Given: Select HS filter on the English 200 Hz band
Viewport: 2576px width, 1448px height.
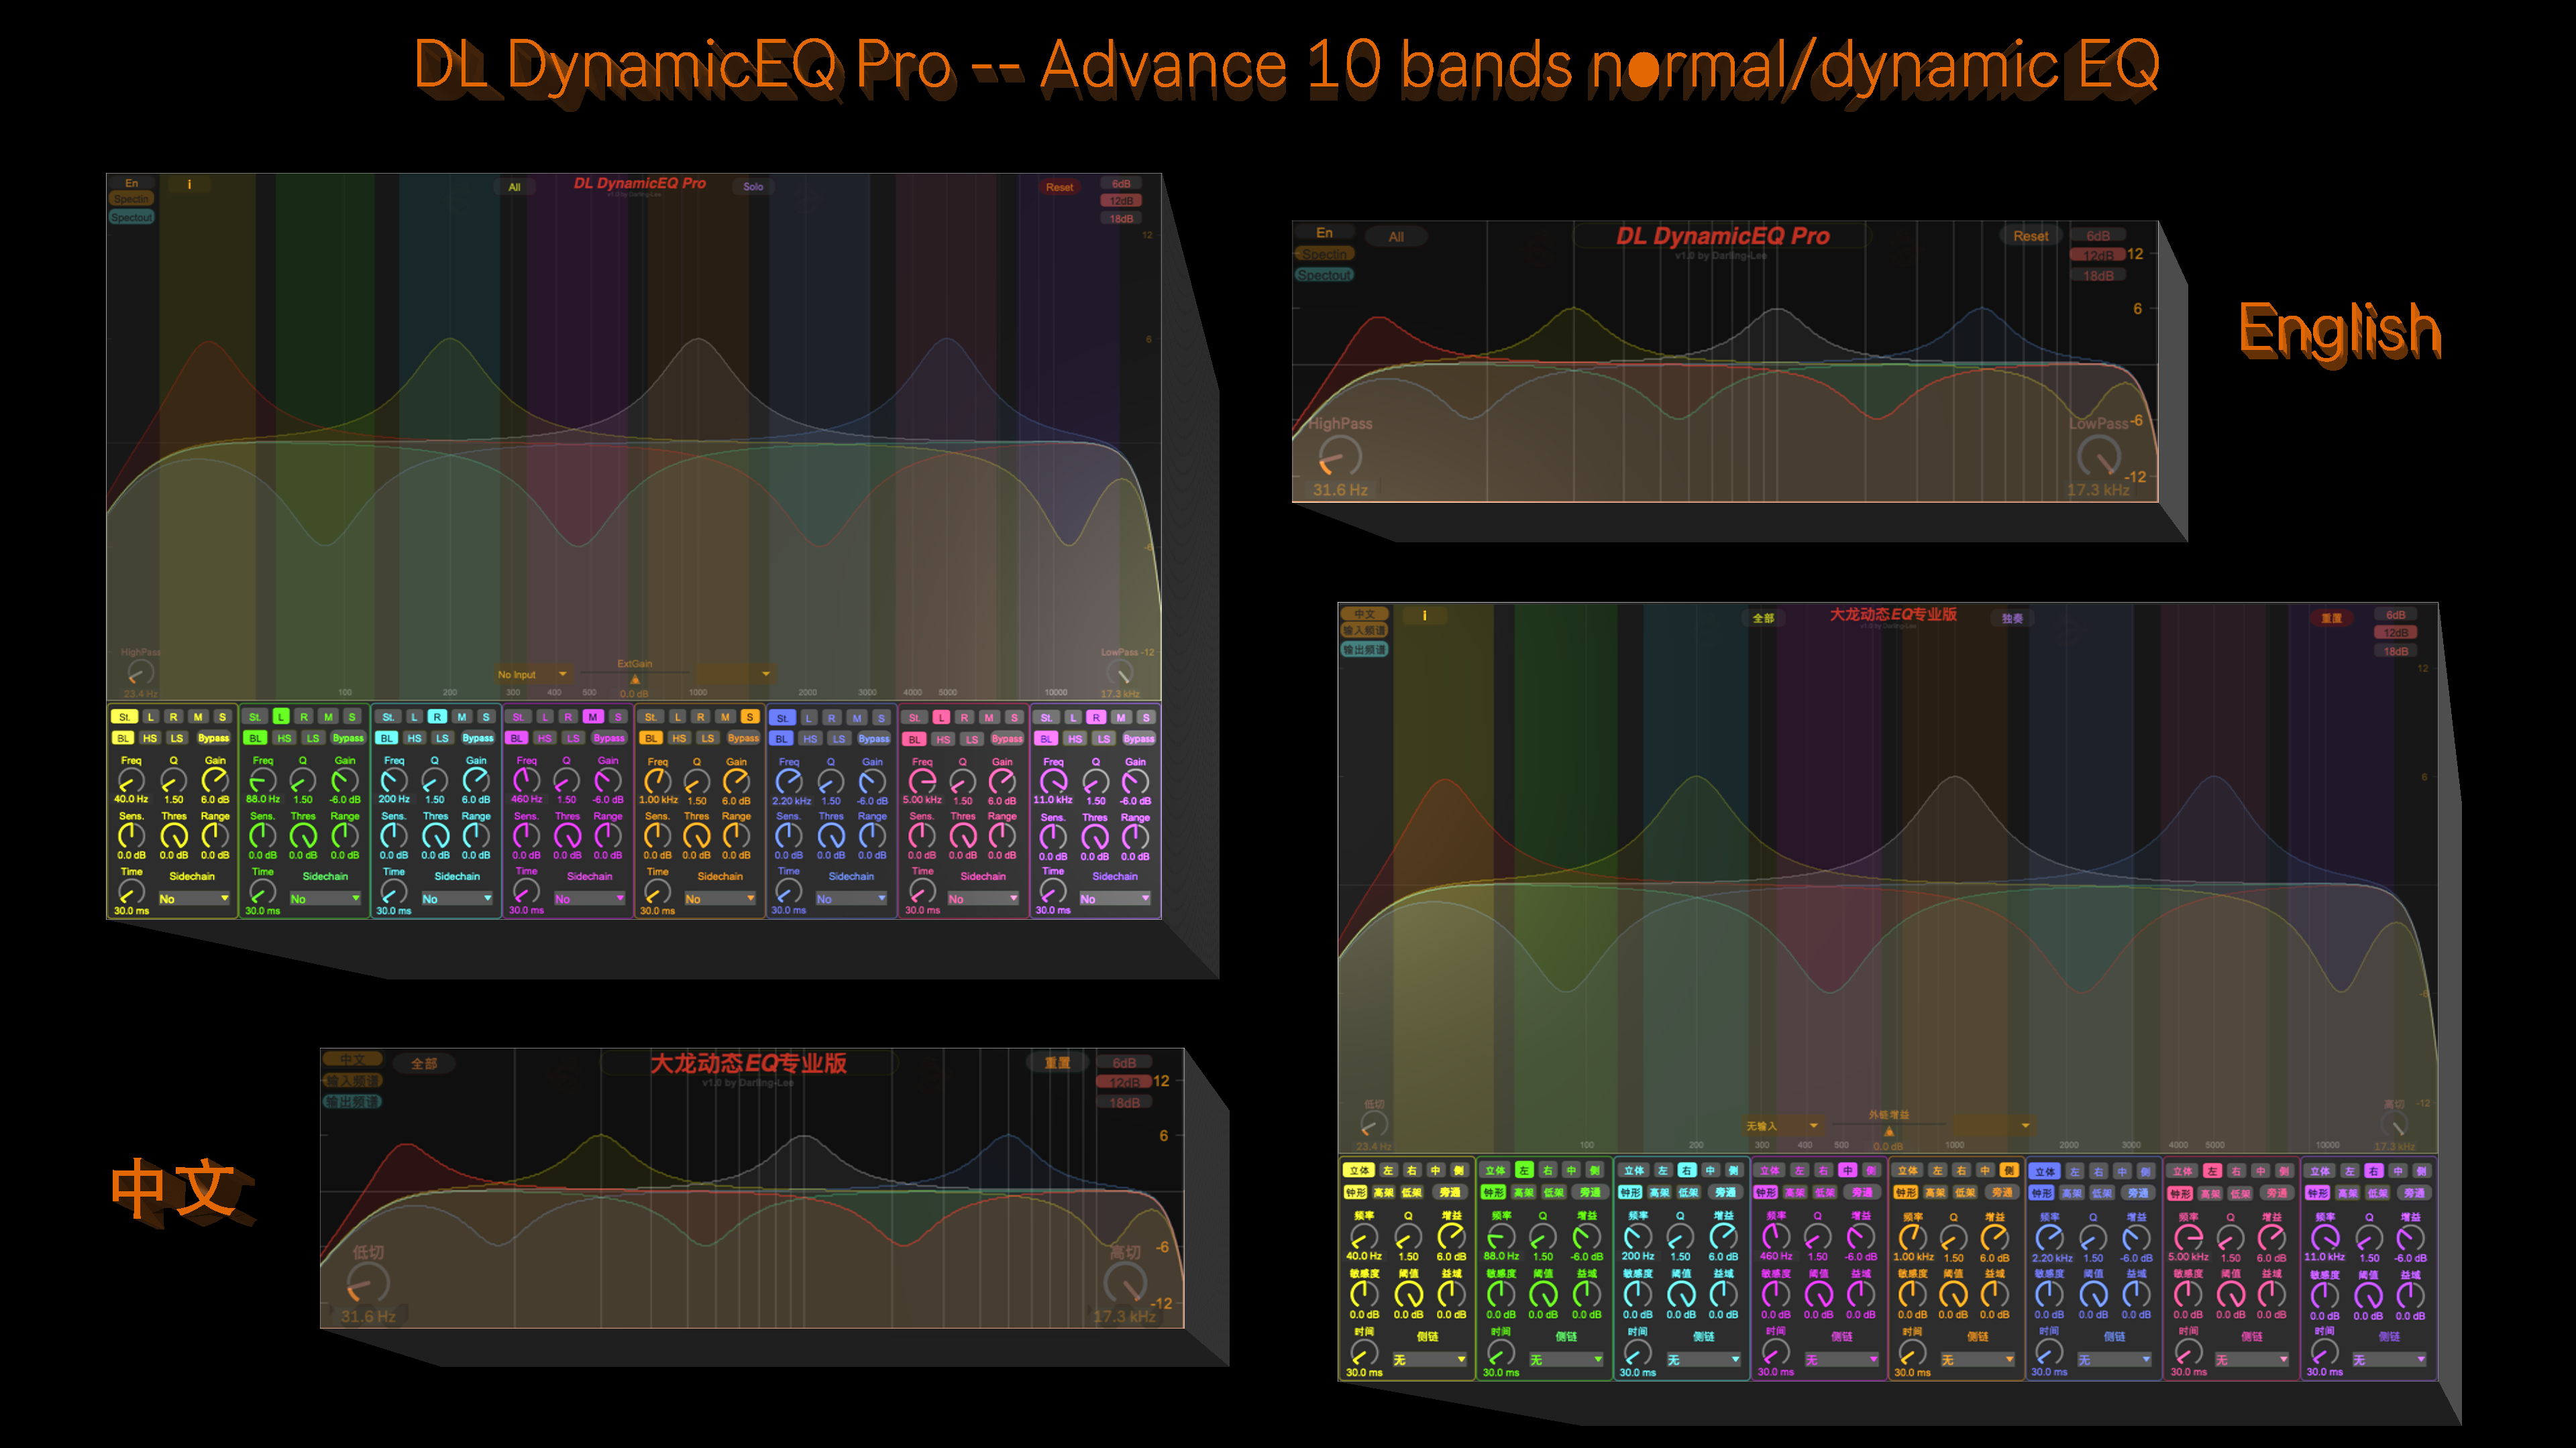Looking at the screenshot, I should pyautogui.click(x=414, y=739).
